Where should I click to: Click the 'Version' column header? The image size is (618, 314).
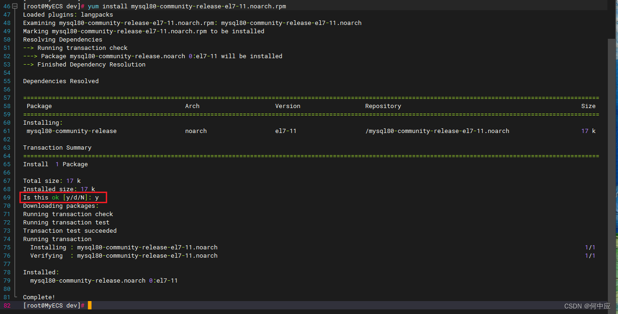coord(288,106)
